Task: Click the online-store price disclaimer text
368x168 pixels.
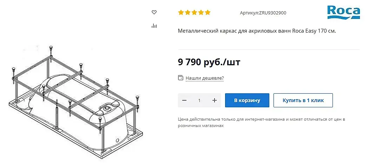Action: tap(262, 122)
